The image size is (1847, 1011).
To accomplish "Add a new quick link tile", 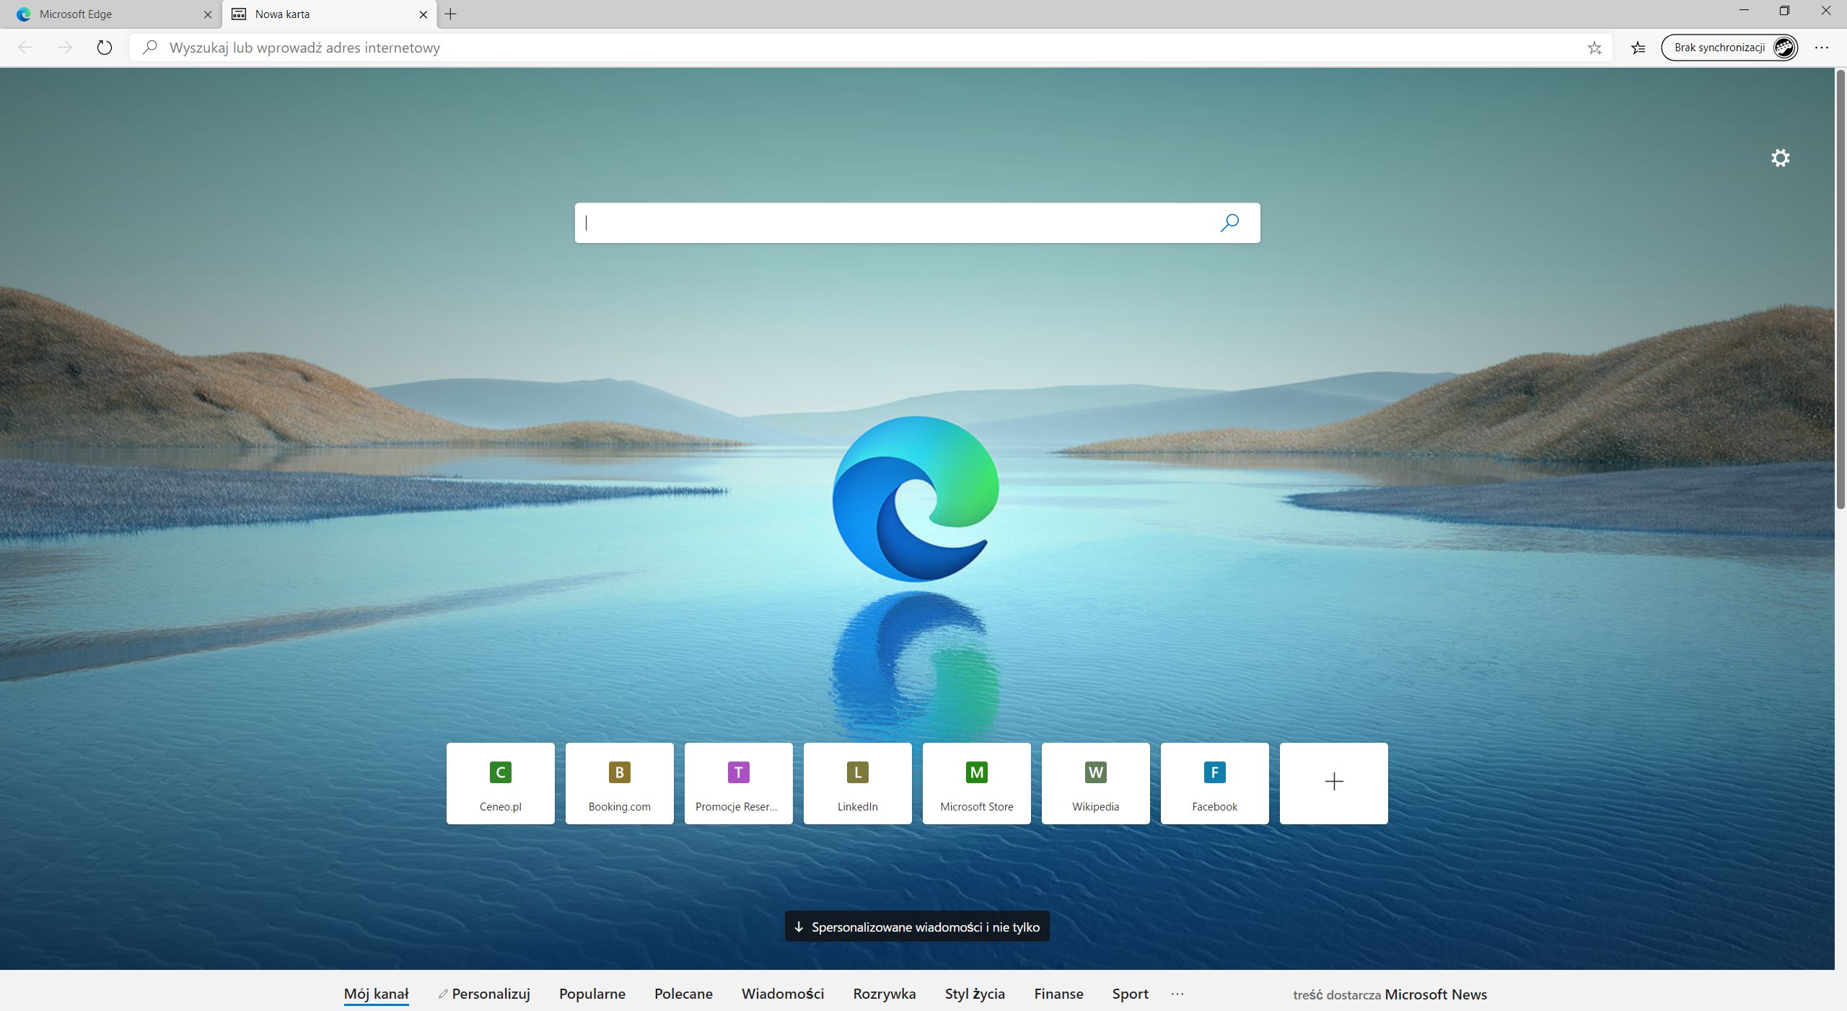I will 1333,783.
